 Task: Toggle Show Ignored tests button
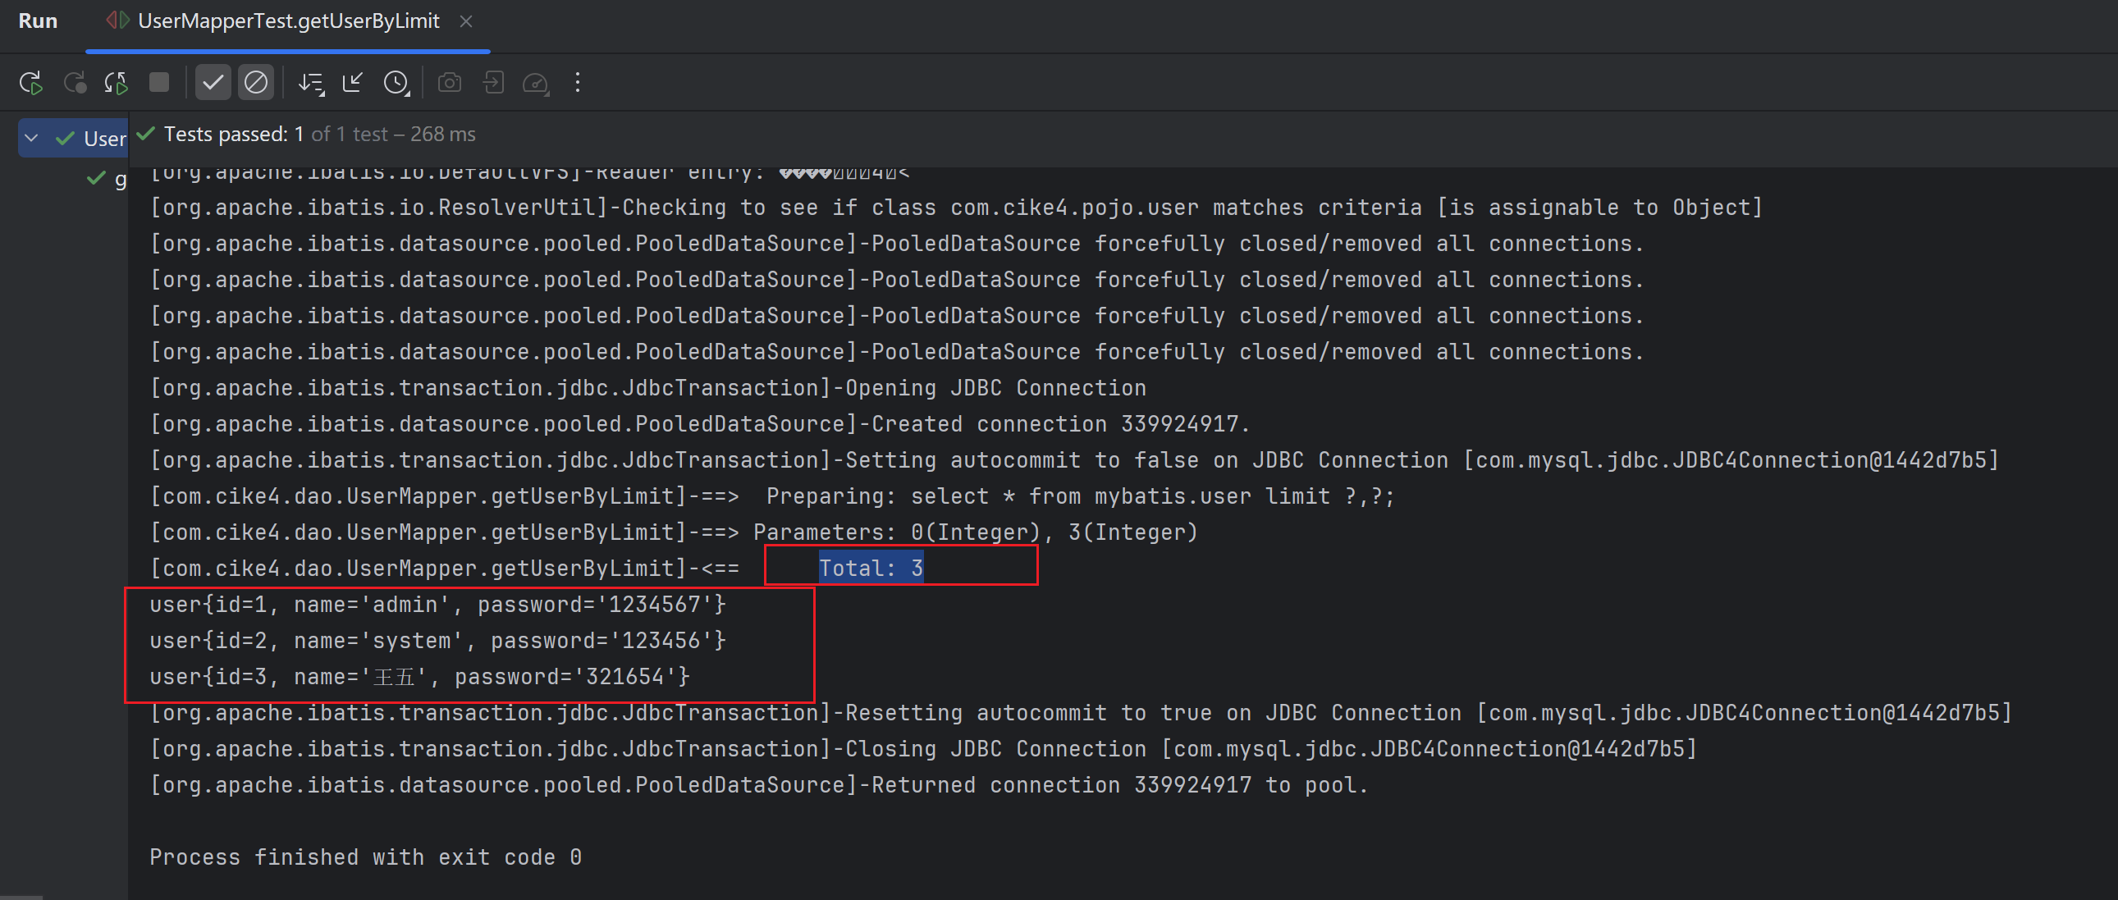(256, 83)
